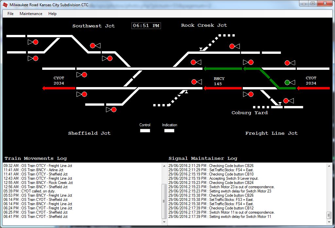Click the Train Movements Log scrollbar thumb
Image resolution: width=335 pixels, height=228 pixels.
(x=164, y=201)
